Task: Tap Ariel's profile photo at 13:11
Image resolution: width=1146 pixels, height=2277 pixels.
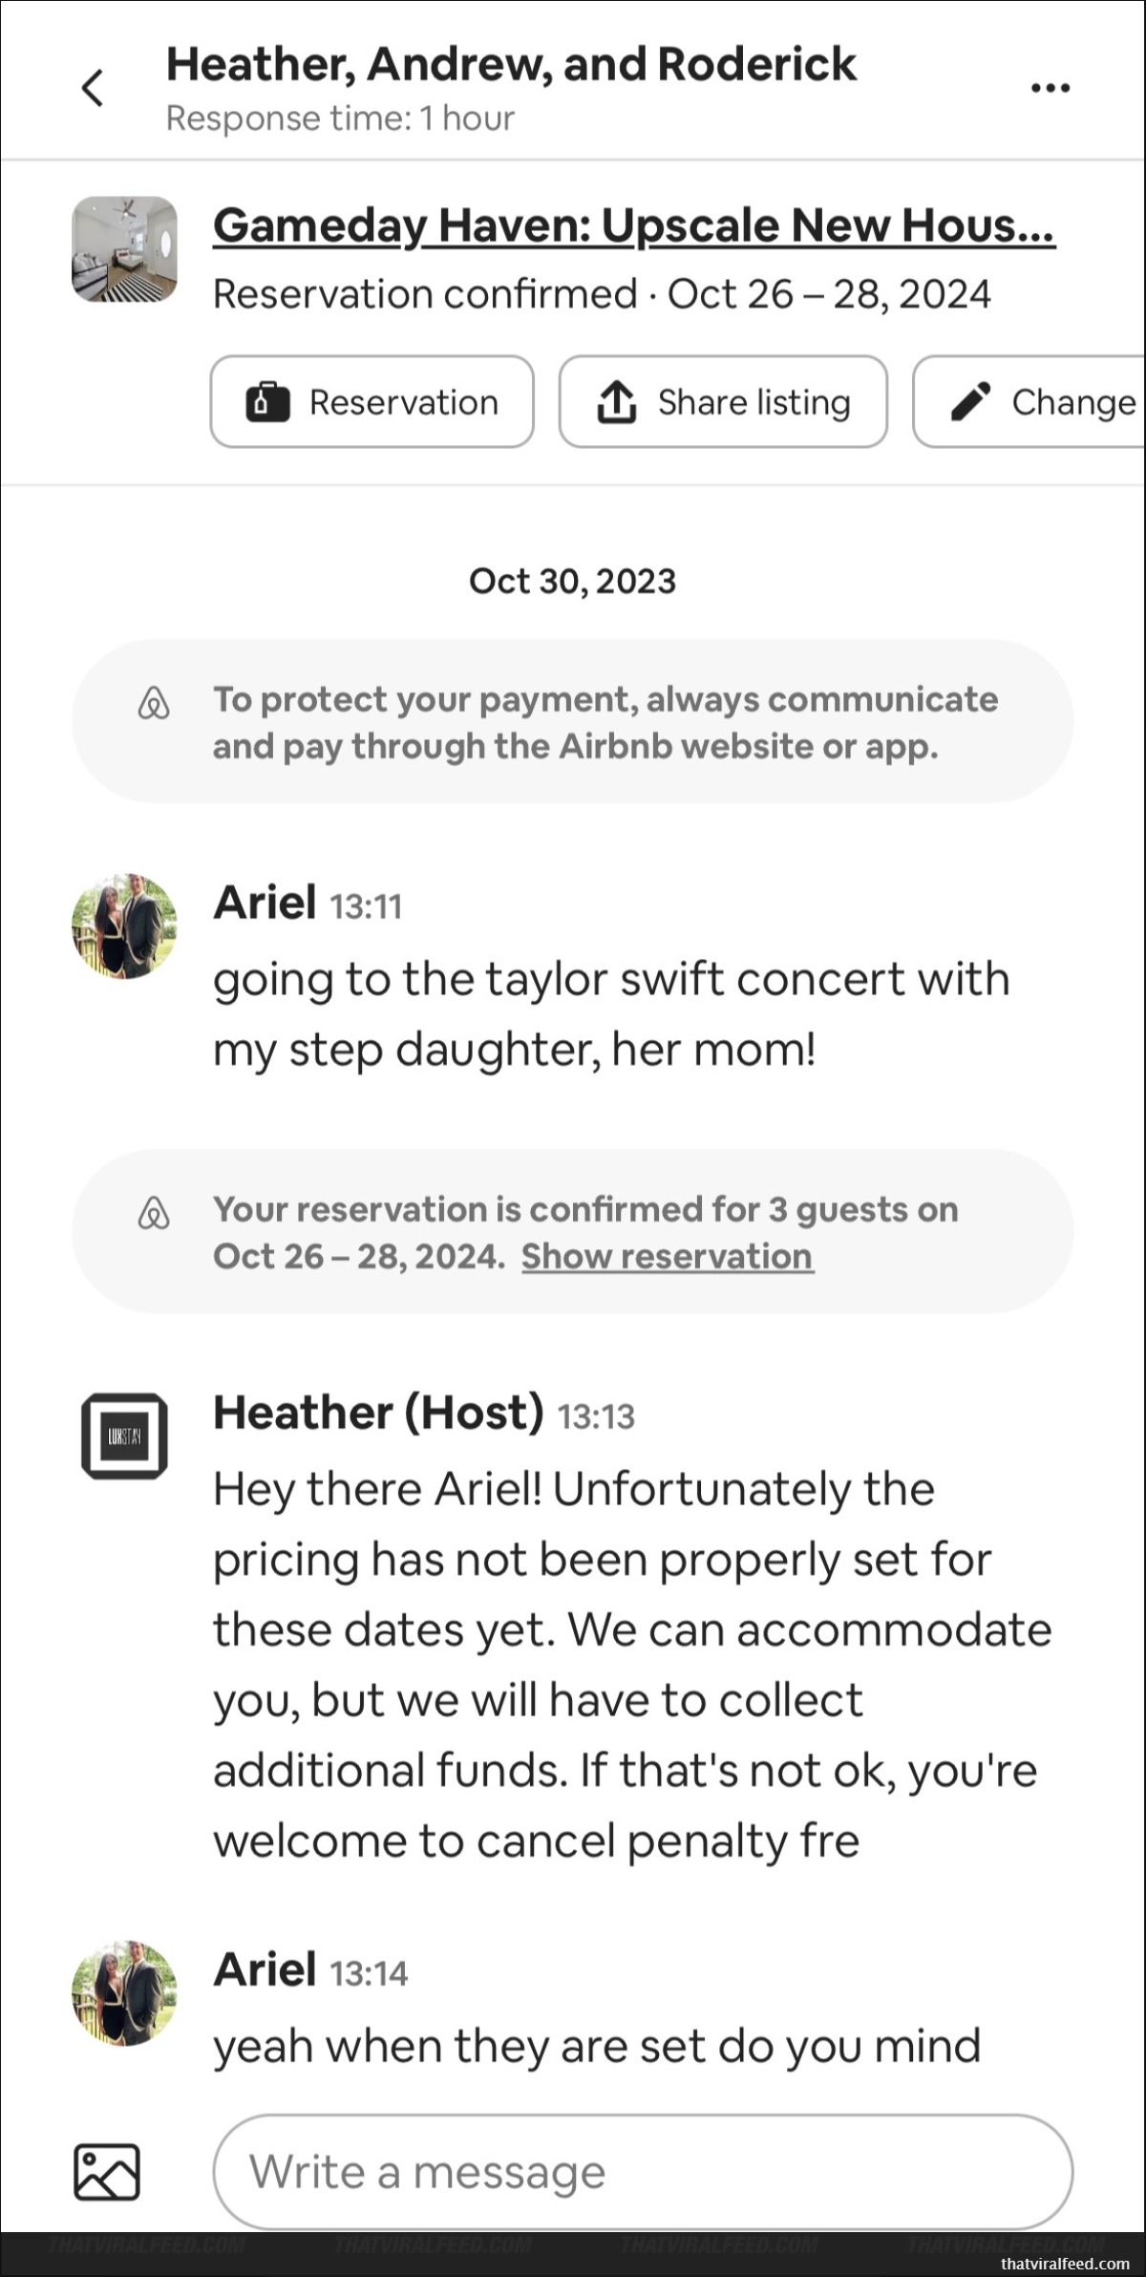Action: [x=124, y=926]
